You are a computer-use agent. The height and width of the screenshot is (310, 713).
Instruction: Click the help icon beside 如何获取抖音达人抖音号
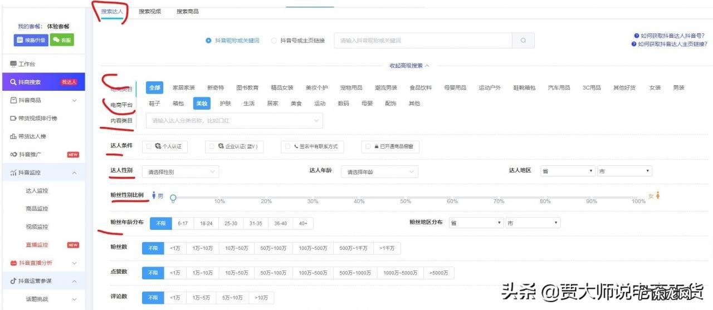pos(636,35)
